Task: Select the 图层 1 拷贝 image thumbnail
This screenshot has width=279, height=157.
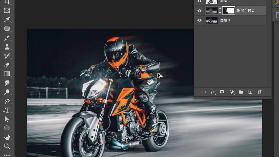Action: click(212, 11)
